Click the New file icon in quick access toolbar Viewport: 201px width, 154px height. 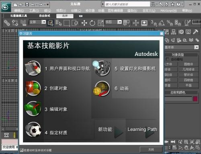(x=15, y=5)
